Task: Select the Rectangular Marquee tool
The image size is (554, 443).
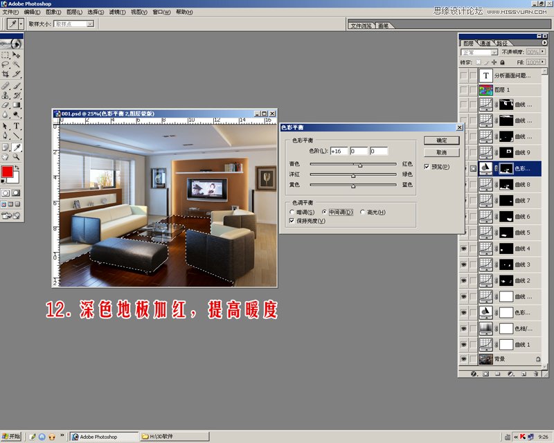Action: point(6,55)
